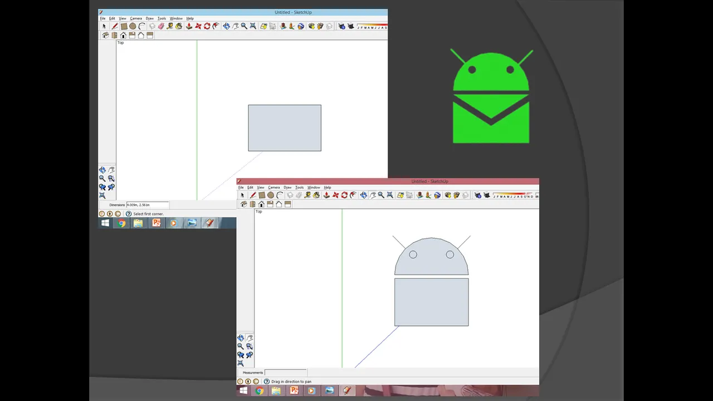This screenshot has width=713, height=401.
Task: Choose the Circle tool in Android-drawing window
Action: 271,195
